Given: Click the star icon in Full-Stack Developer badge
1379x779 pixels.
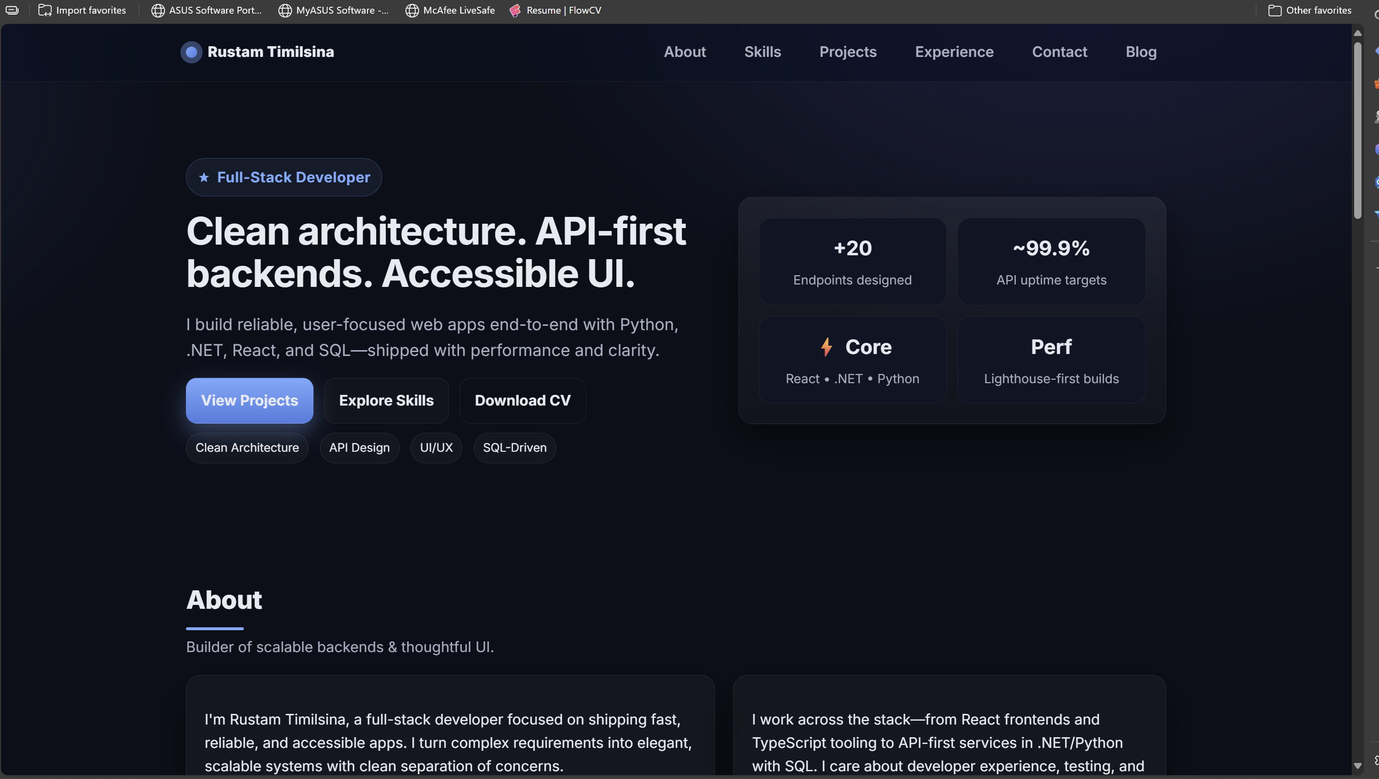Looking at the screenshot, I should point(203,177).
